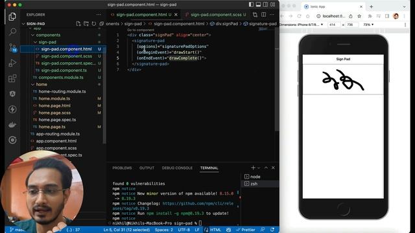The image size is (415, 233).
Task: Toggle secondary sidebar layout icon
Action: pos(265,5)
